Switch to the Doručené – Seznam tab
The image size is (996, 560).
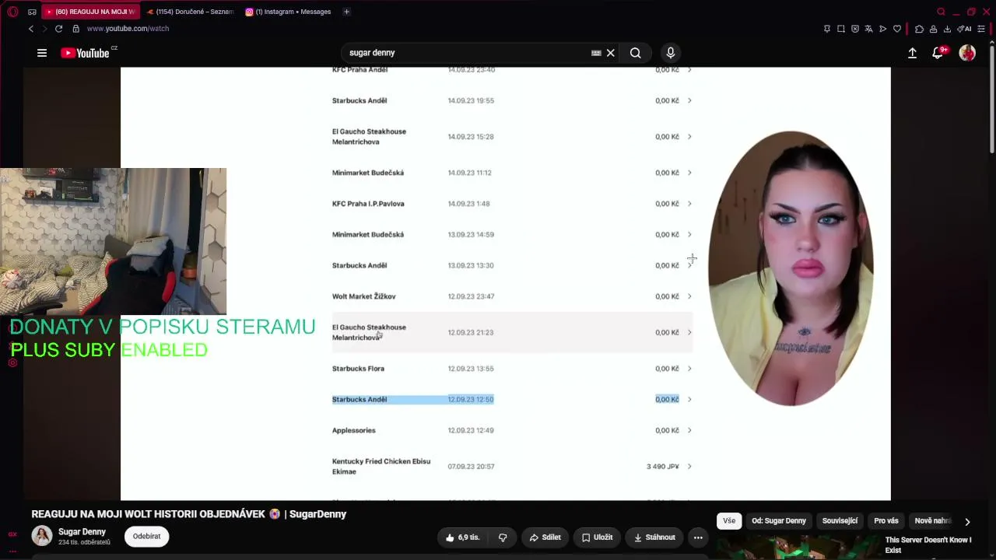190,12
